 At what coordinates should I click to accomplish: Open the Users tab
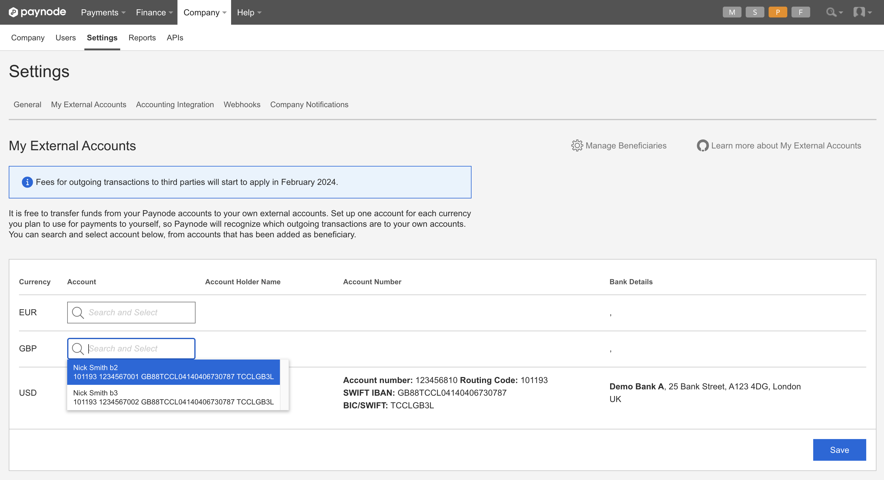coord(66,38)
